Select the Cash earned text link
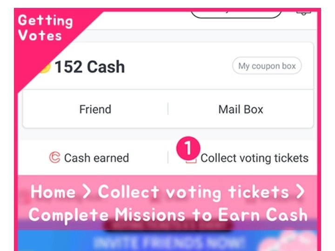 tap(96, 158)
